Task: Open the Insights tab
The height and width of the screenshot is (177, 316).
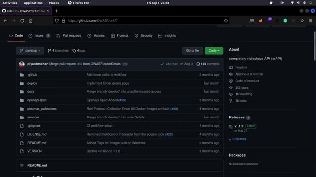Action: click(167, 36)
